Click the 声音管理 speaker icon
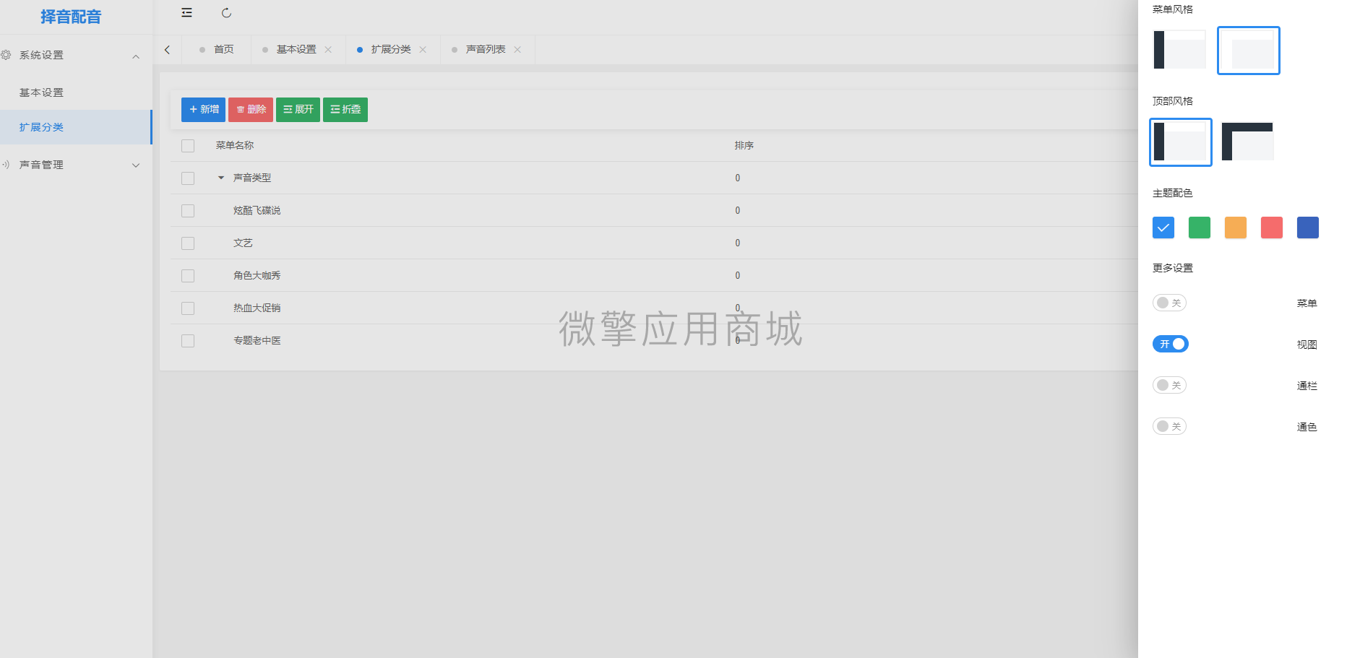Viewport: 1360px width, 658px height. pyautogui.click(x=7, y=165)
